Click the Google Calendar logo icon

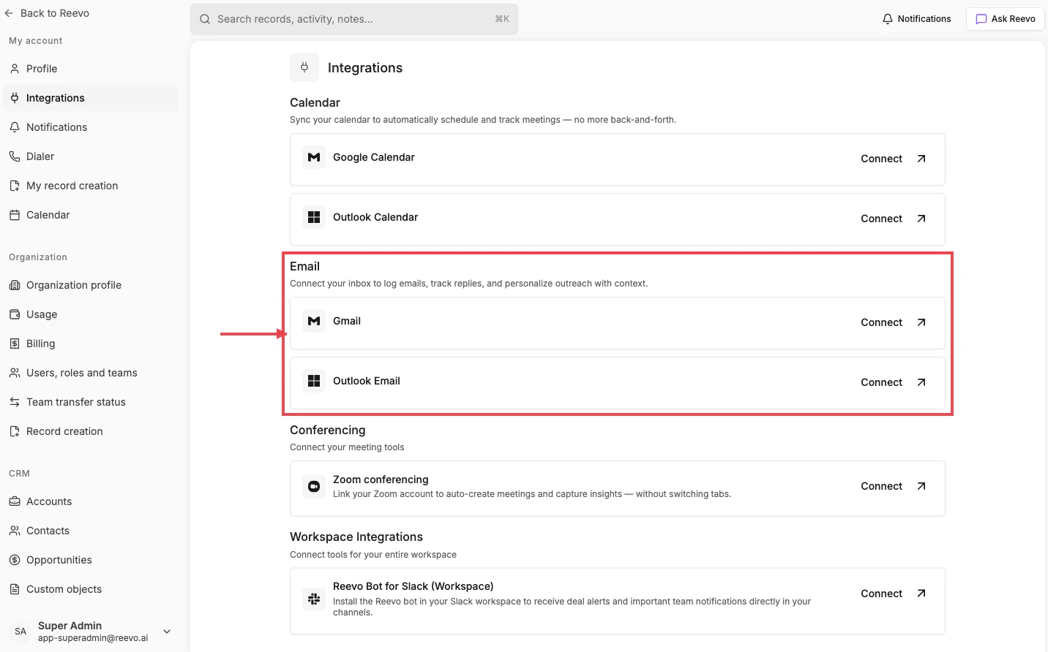[314, 157]
